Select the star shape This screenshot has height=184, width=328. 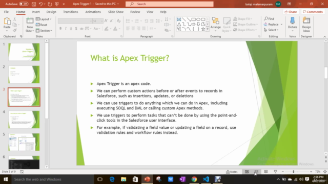[203, 29]
